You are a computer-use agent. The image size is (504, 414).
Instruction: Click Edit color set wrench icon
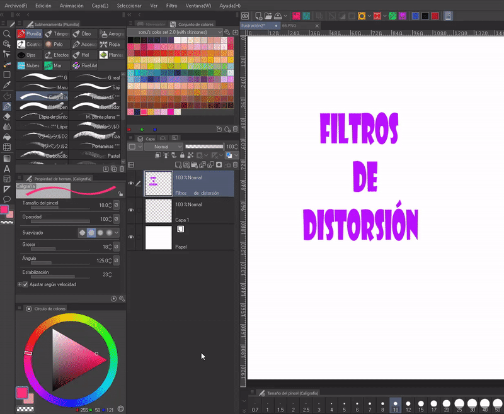click(227, 32)
